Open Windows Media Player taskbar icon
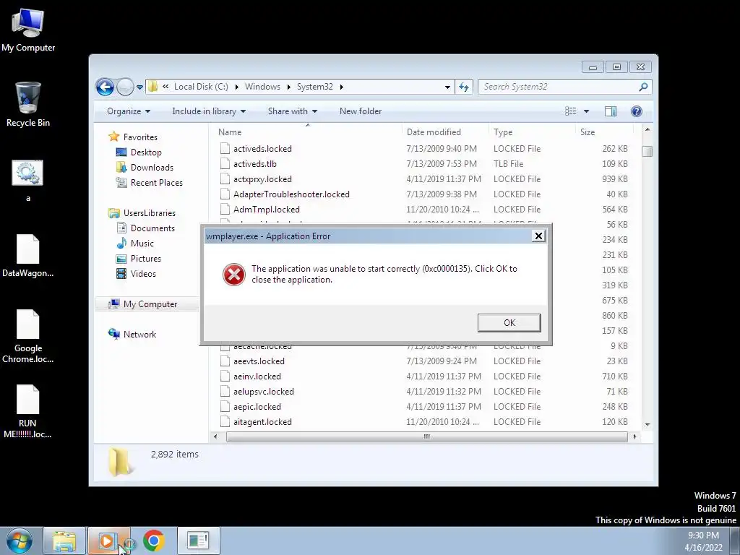Image resolution: width=740 pixels, height=555 pixels. (x=108, y=541)
